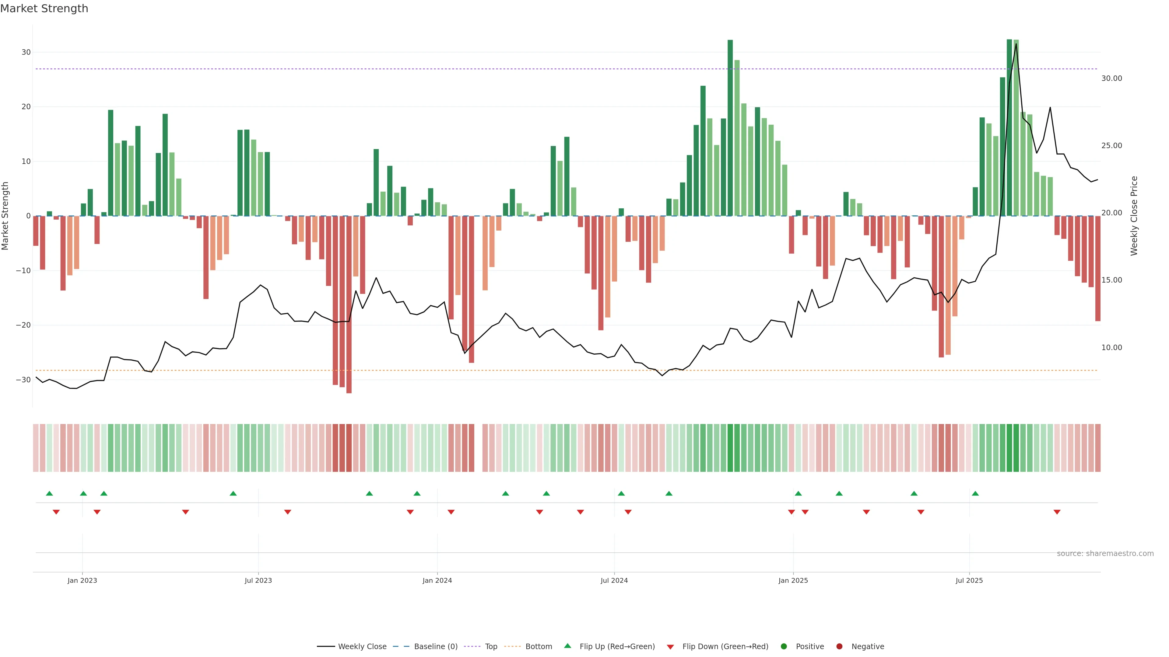
Task: Click the Flip Down red triangle legend icon
Action: 670,647
